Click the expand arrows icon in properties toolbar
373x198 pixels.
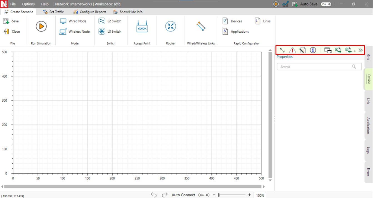[x=282, y=50]
